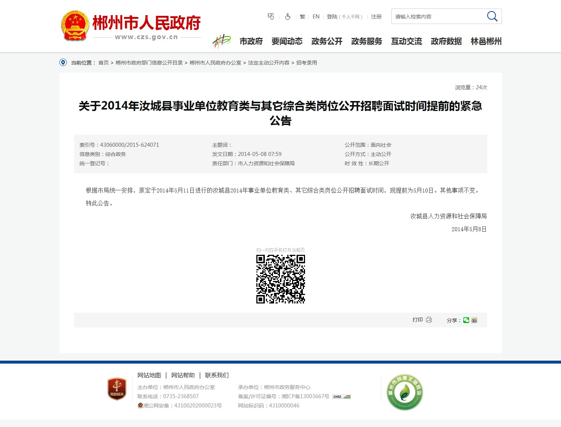Viewport: 561px width, 427px height.
Task: Switch to traditional Chinese with 繁
Action: (302, 17)
